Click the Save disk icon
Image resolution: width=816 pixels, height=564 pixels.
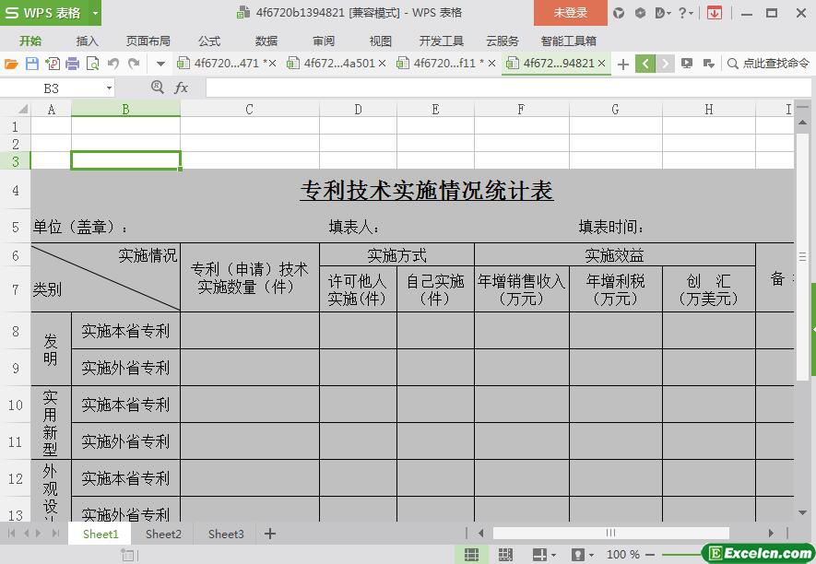(31, 64)
